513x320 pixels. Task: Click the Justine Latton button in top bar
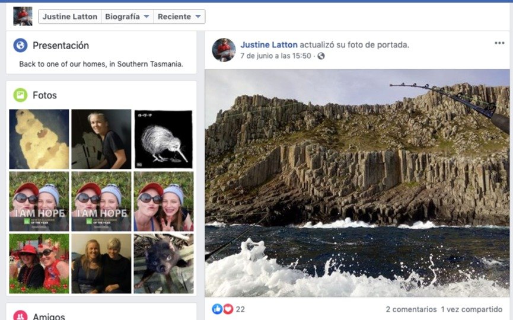[70, 17]
